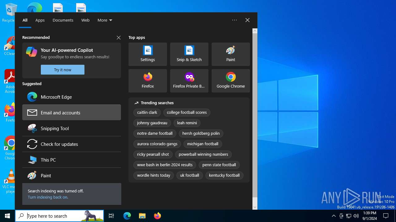This screenshot has height=222, width=396.
Task: Launch Firefox from Top apps
Action: (x=148, y=81)
